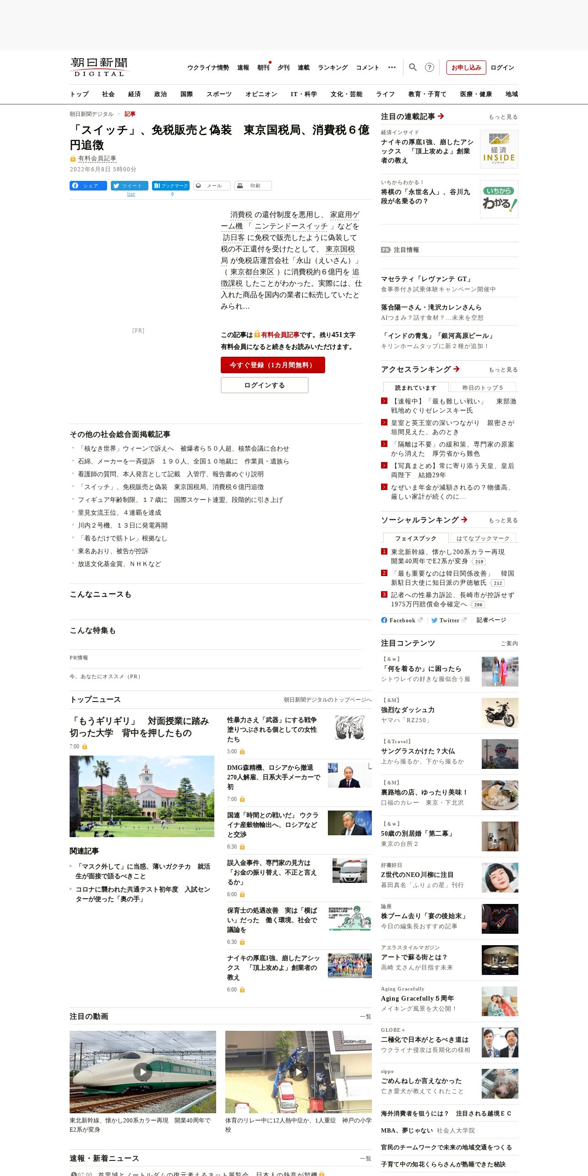Click the ログインする button
Screen dimensions: 588x1176
click(x=265, y=385)
